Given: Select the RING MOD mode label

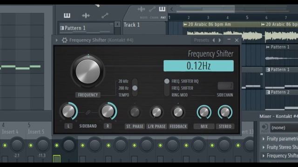Looking at the screenshot, I should pos(180,95).
